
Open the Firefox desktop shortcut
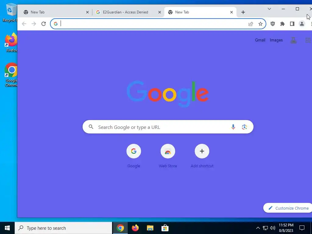11,43
